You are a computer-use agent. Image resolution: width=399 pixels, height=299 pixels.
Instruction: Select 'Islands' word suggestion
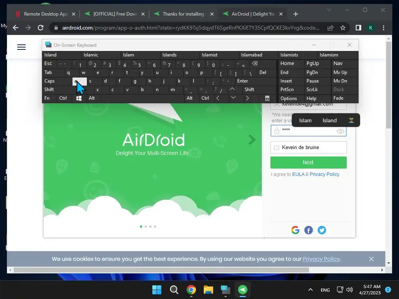point(180,55)
